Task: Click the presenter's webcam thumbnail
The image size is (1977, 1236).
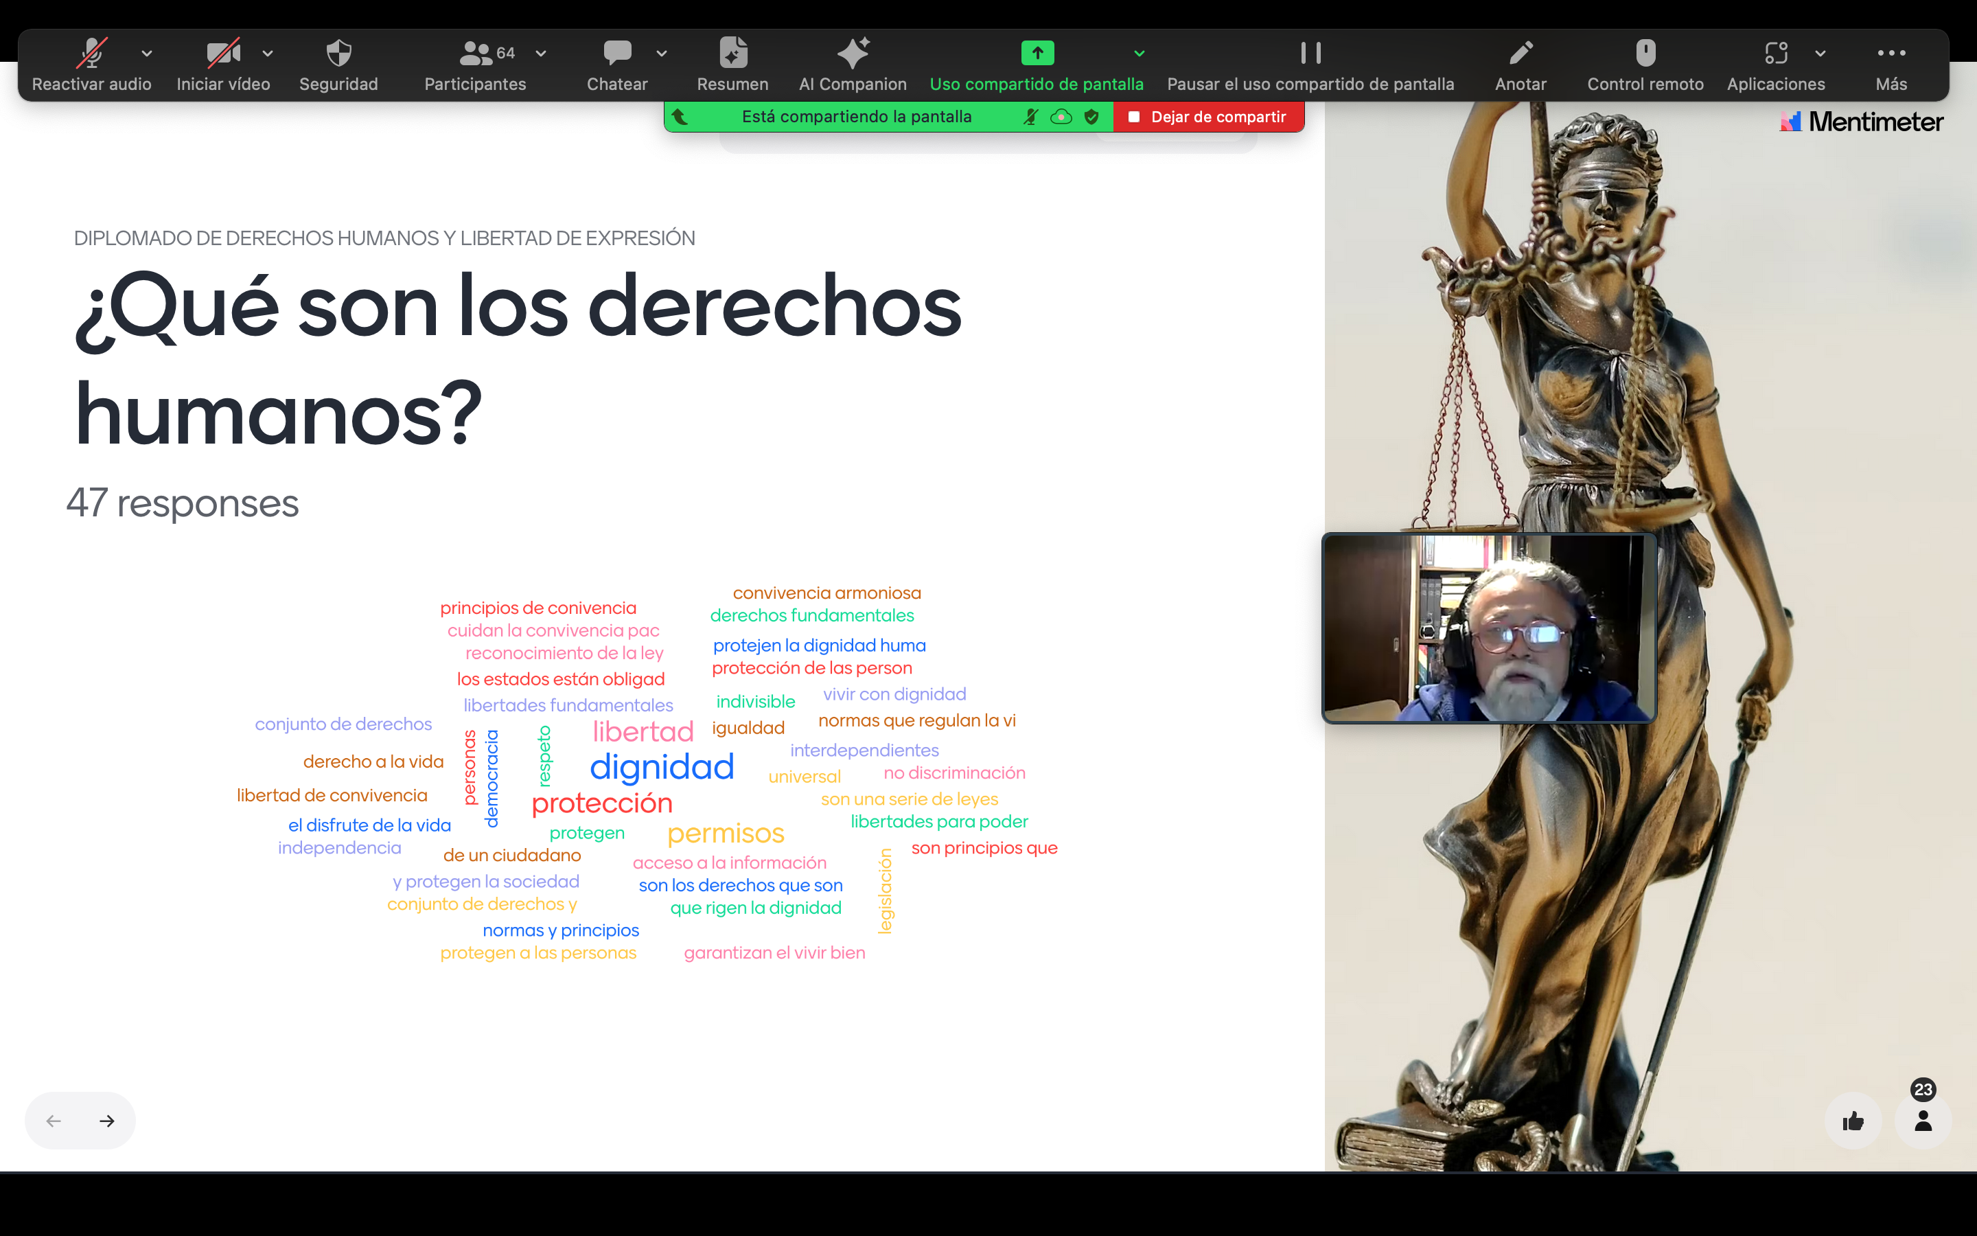Action: point(1488,628)
